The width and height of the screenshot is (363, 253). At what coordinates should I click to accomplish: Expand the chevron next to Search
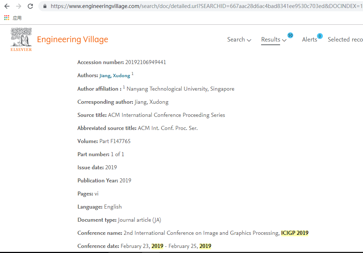coord(249,40)
